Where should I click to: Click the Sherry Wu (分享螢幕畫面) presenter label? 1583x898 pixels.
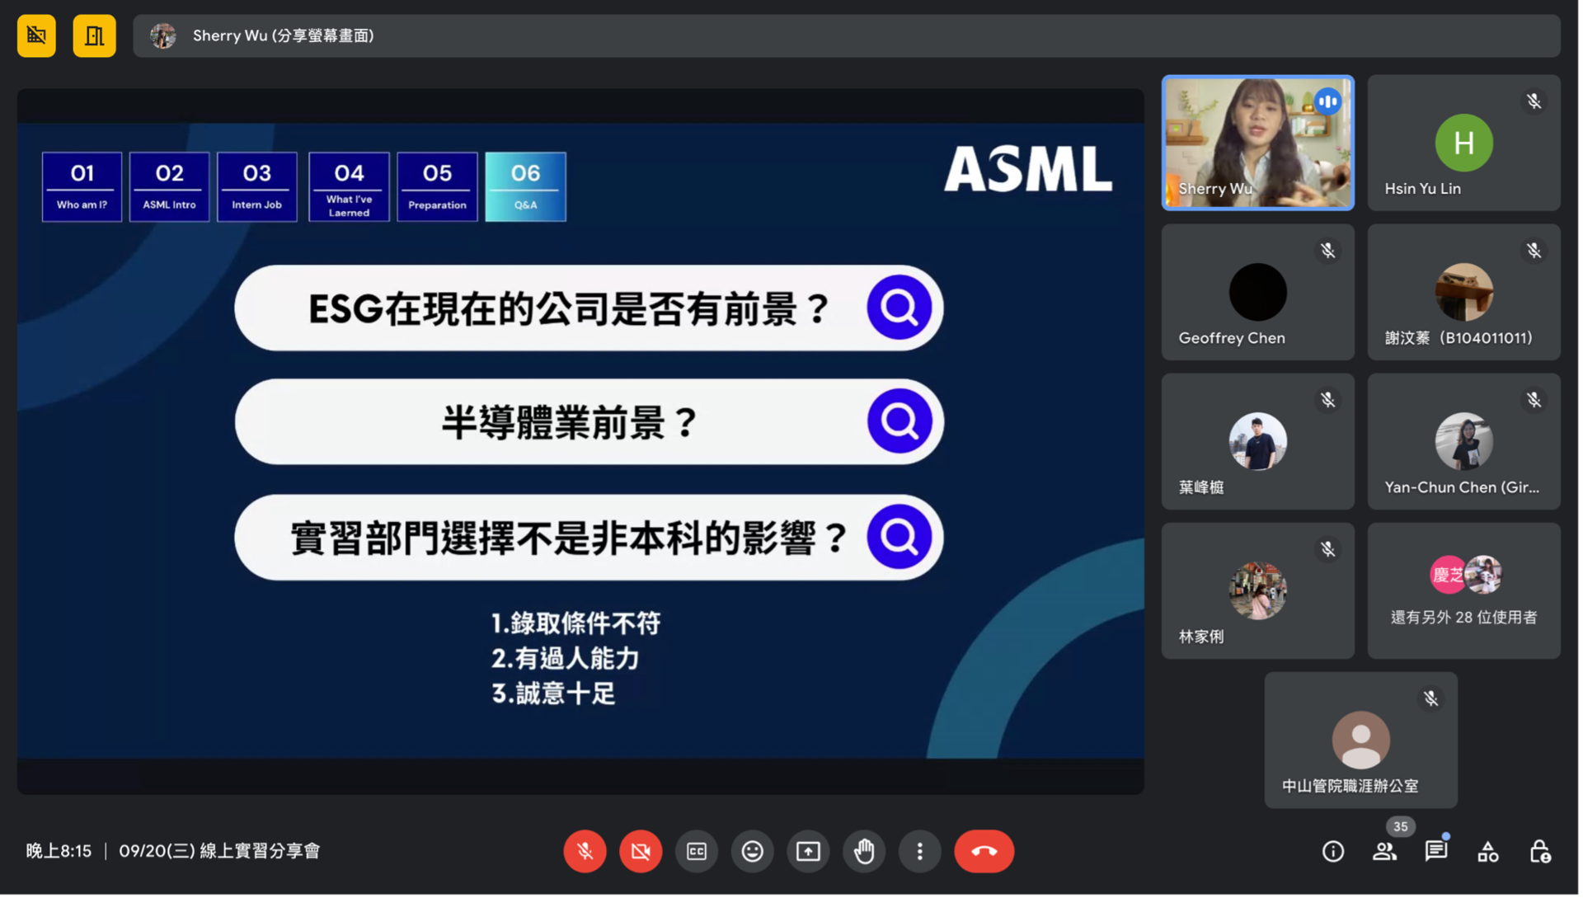284,35
